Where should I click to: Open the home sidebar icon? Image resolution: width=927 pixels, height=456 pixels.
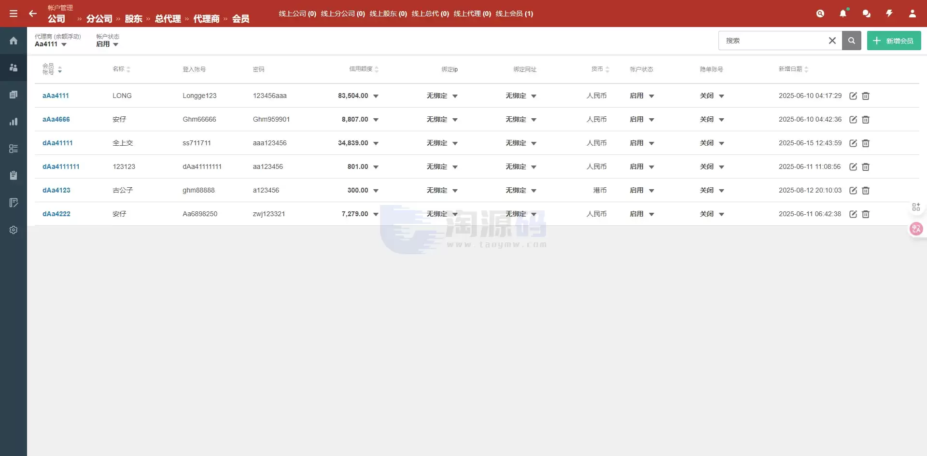tap(14, 41)
